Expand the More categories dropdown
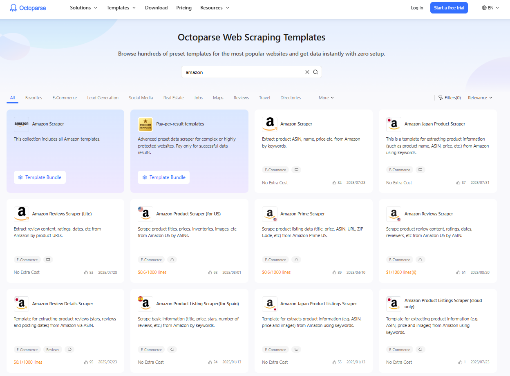The width and height of the screenshot is (510, 376). pyautogui.click(x=327, y=98)
